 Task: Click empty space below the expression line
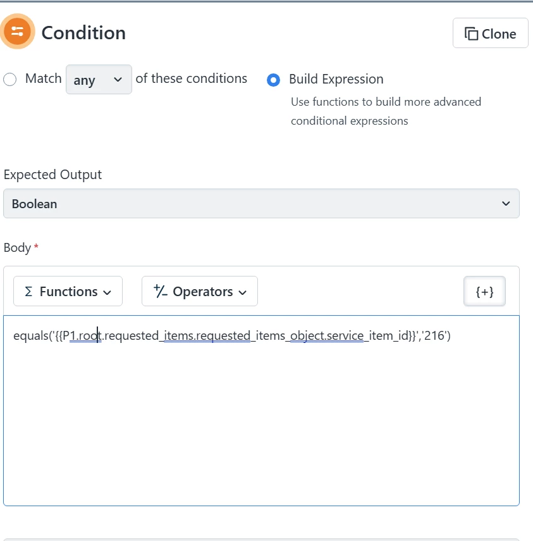click(261, 425)
